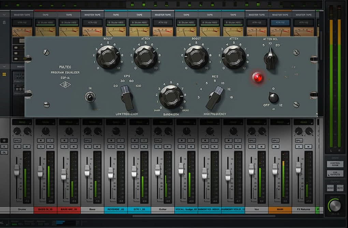Image resolution: width=348 pixels, height=228 pixels.
Task: Turn the Atten Sel selector switch
Action: pos(270,58)
